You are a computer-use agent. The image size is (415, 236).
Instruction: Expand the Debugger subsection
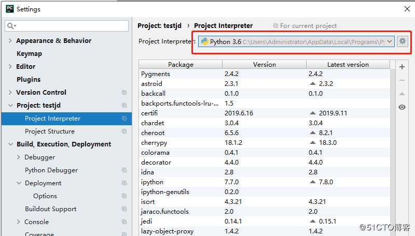[19, 157]
